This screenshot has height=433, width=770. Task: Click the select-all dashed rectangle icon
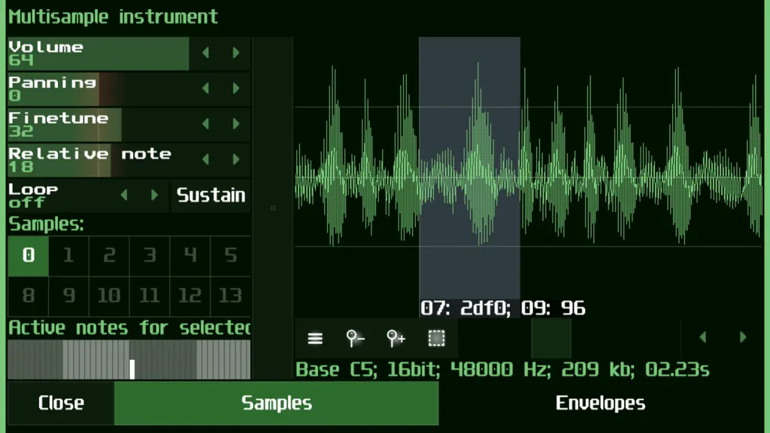pyautogui.click(x=436, y=338)
